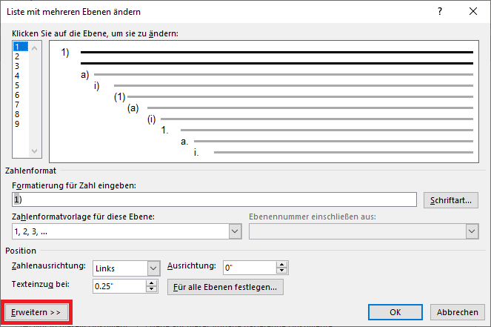
Task: Select level 2 in the Ebene list
Action: 21,57
